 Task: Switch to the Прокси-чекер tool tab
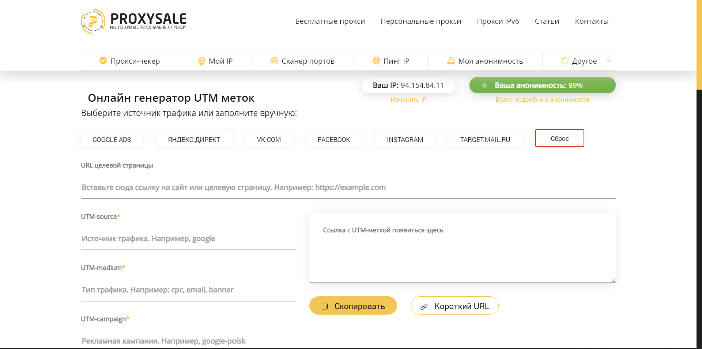pos(130,61)
